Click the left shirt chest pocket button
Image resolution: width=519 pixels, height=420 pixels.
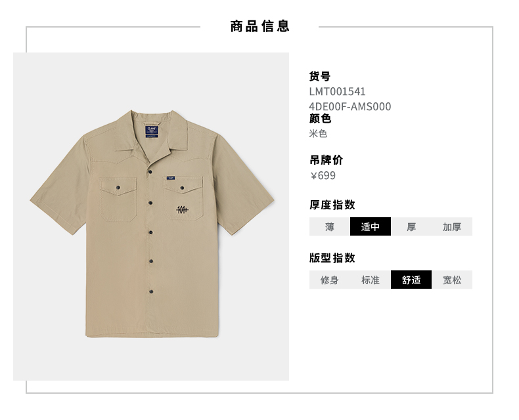pyautogui.click(x=118, y=188)
